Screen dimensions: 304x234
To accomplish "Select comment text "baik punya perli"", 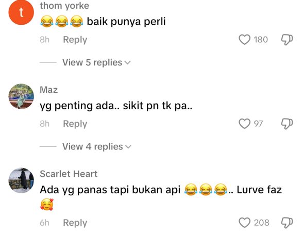I will pyautogui.click(x=126, y=21).
